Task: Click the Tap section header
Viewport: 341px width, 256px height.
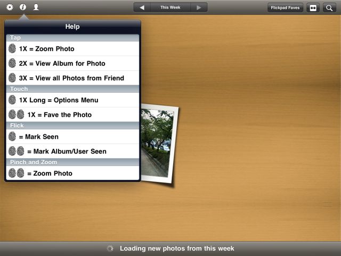Action: [x=72, y=38]
